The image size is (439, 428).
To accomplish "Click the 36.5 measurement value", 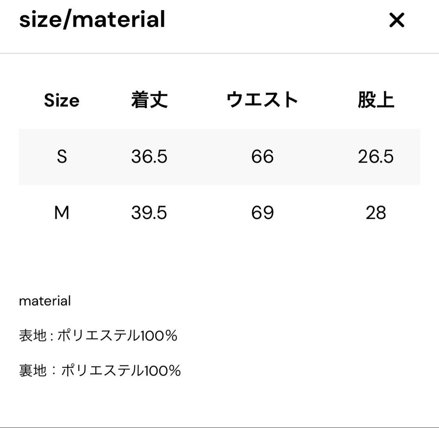I will pos(149,157).
